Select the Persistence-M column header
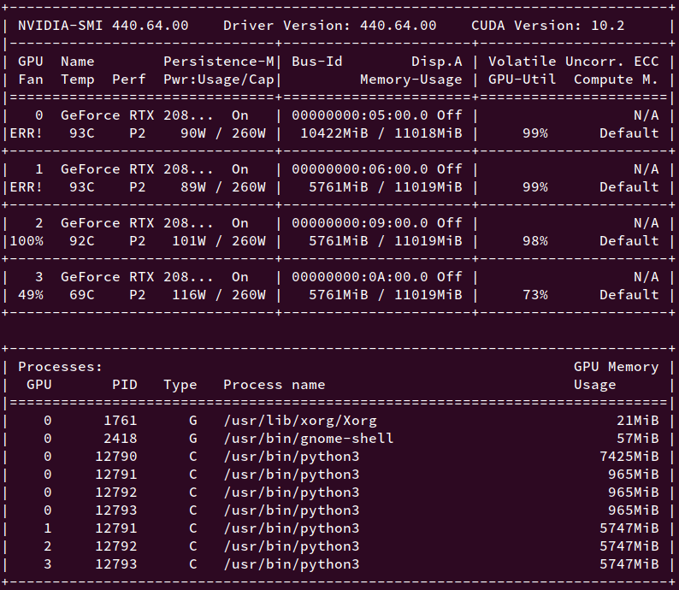 [219, 62]
